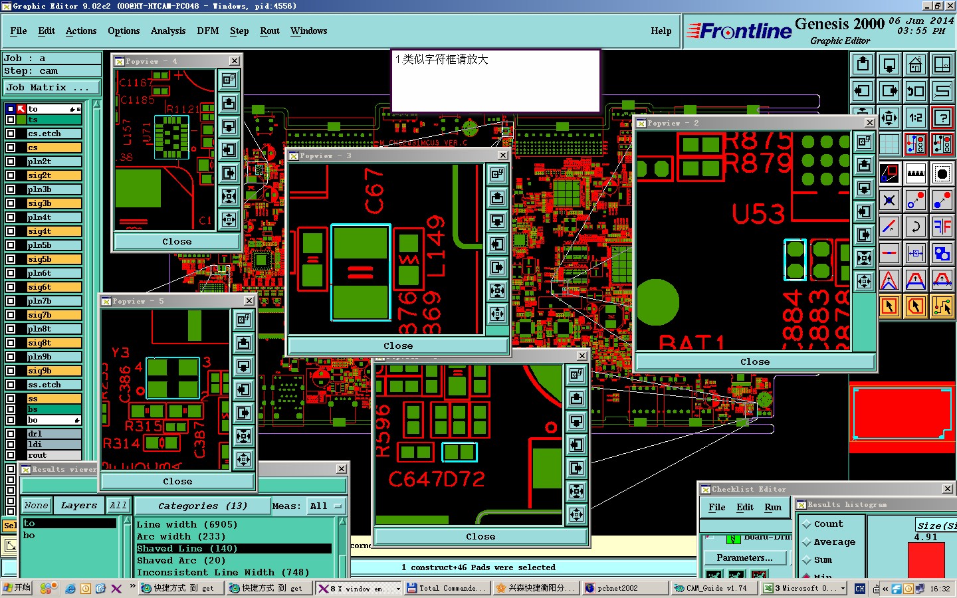Click the pan down icon in main toolbar

[x=889, y=64]
